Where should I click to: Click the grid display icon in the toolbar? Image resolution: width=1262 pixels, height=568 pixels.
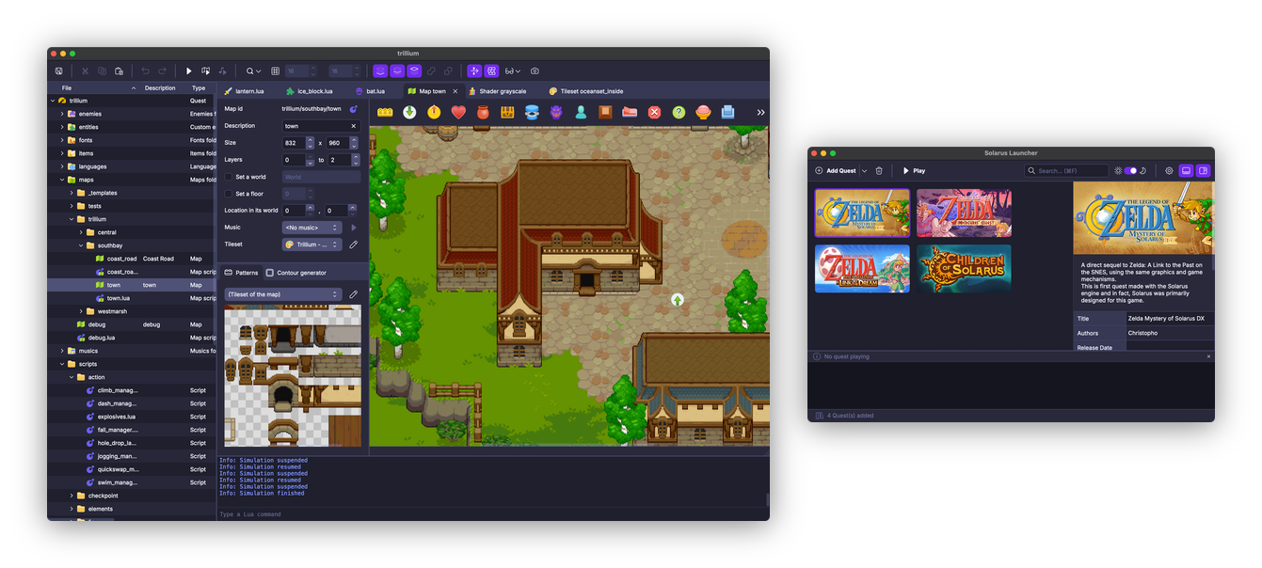(277, 71)
